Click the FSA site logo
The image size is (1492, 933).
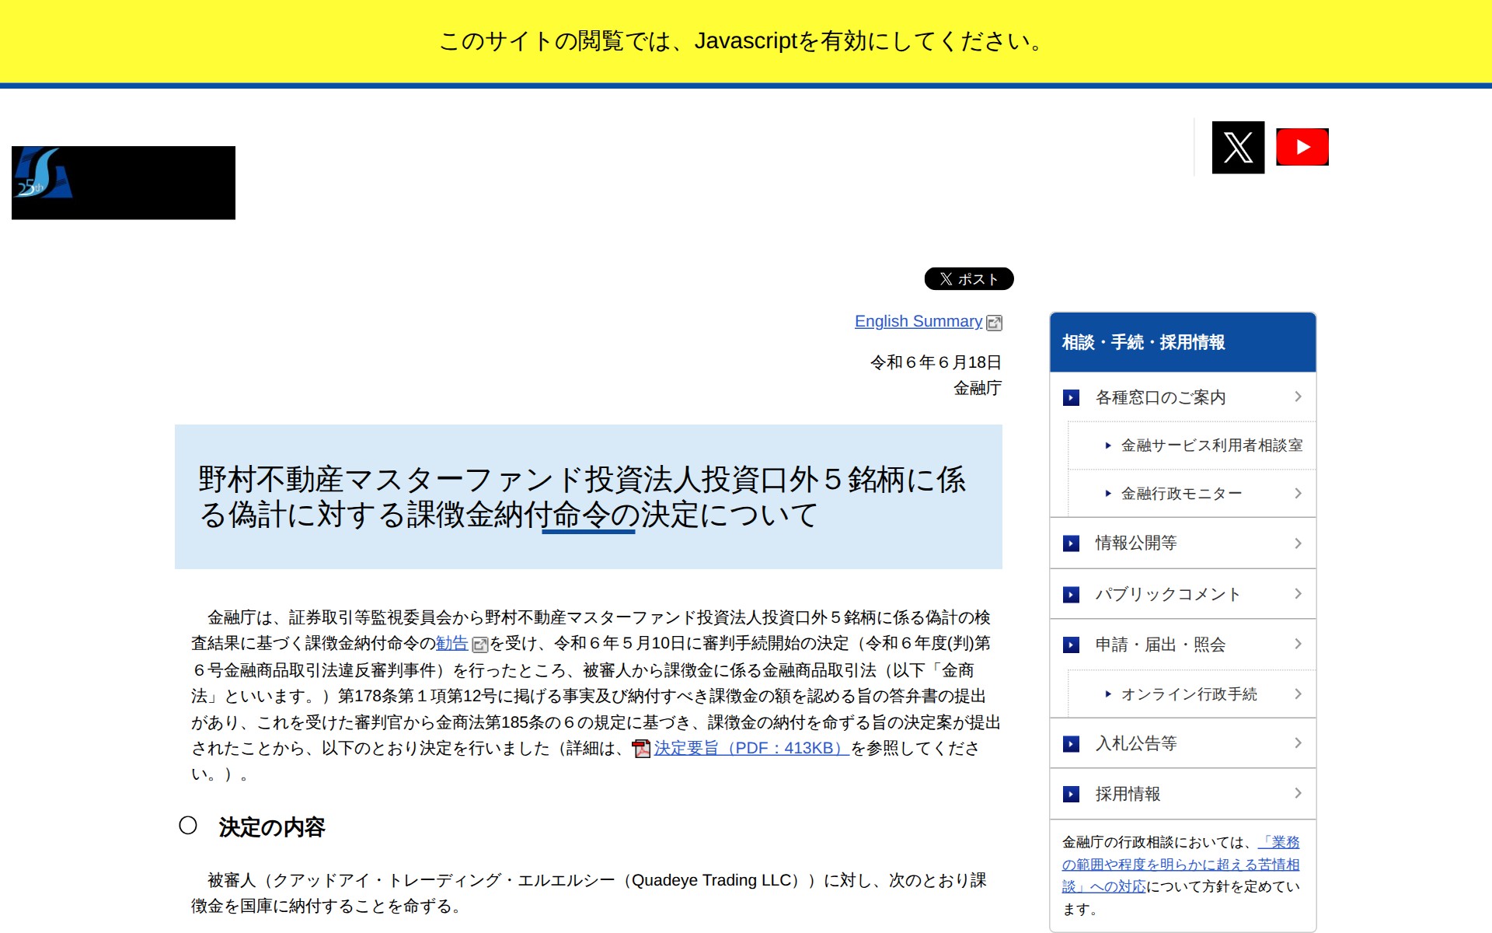point(123,183)
